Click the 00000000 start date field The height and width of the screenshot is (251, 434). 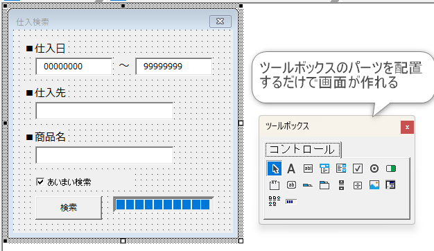(74, 67)
